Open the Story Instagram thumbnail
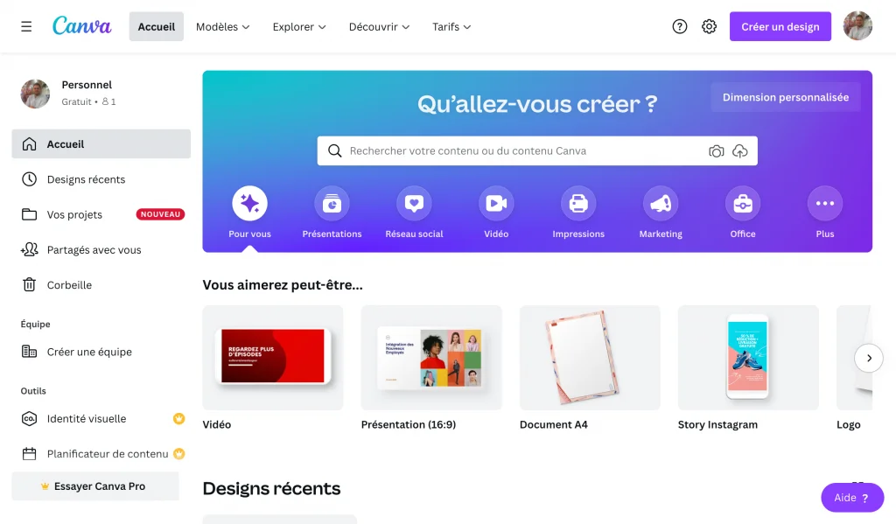 pyautogui.click(x=748, y=358)
